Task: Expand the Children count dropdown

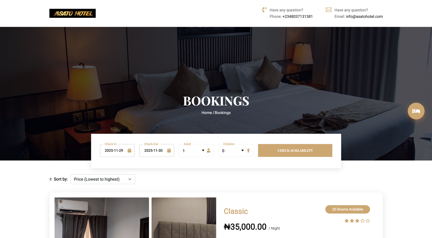Action: coord(233,151)
